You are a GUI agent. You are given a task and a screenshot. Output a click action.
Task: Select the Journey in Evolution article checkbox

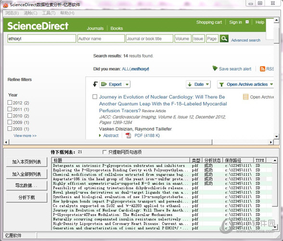click(x=95, y=97)
